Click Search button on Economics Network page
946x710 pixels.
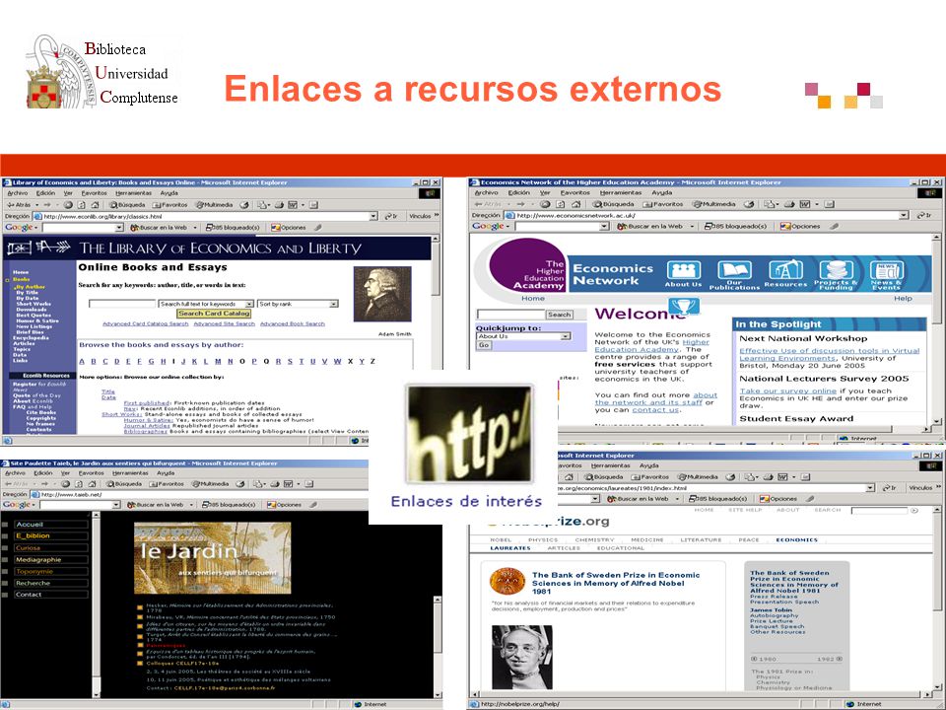pos(560,315)
